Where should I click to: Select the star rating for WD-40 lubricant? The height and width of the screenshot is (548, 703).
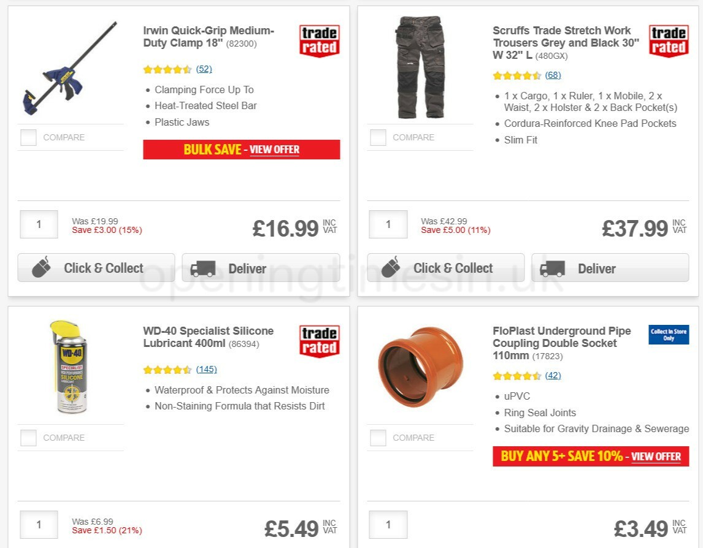pyautogui.click(x=166, y=370)
